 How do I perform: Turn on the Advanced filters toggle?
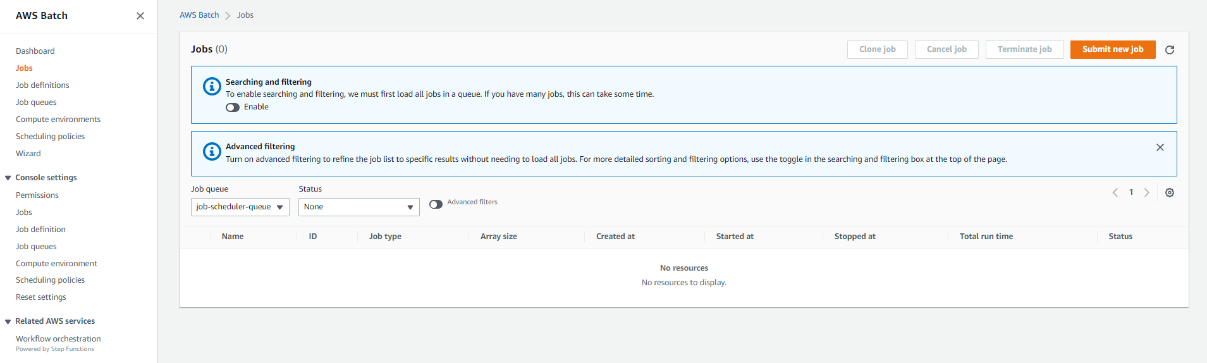pyautogui.click(x=436, y=204)
